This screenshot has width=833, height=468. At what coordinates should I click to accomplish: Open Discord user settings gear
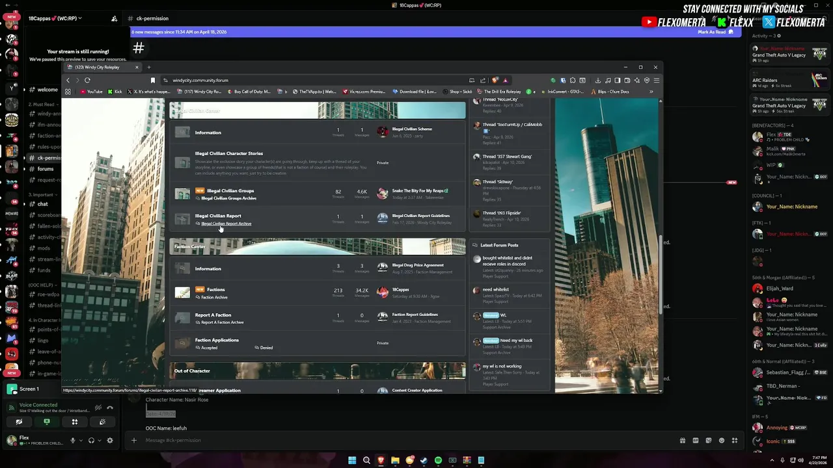pos(110,440)
